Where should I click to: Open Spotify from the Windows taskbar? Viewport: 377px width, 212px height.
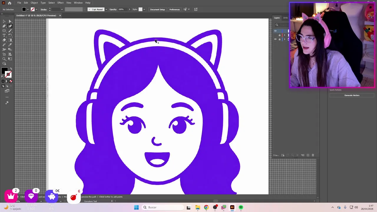241,207
